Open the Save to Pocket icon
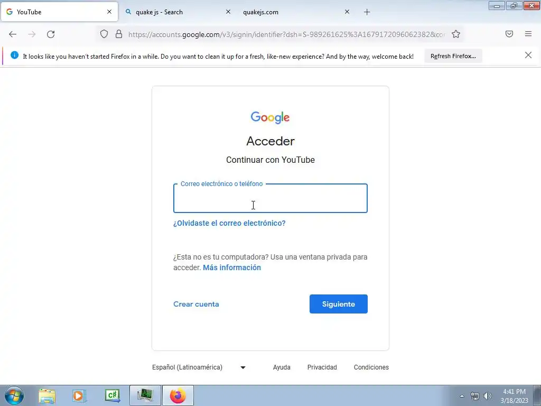 tap(509, 34)
